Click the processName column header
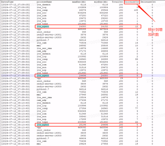The width and height of the screenshot is (165, 146). 44,2
